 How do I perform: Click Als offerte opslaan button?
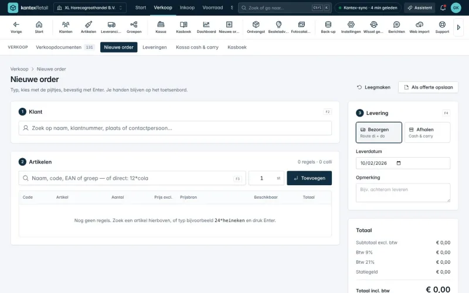click(428, 87)
